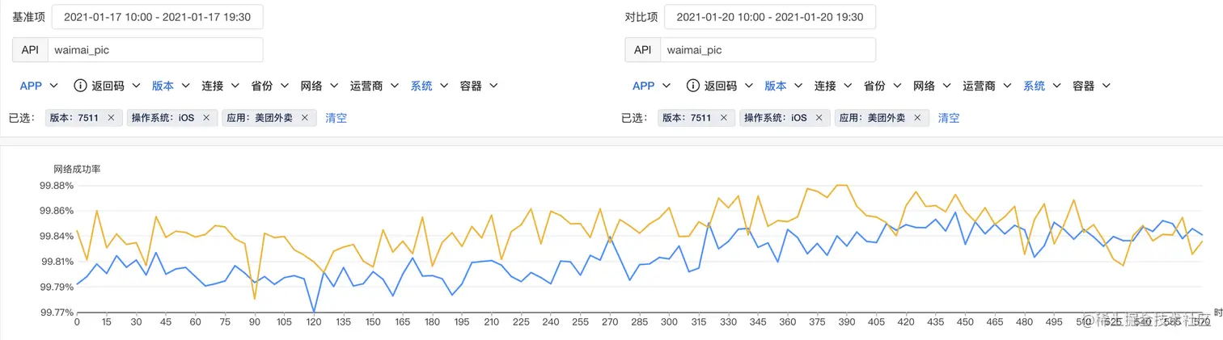Viewport: 1223px width, 340px height.
Task: Expand the 版本 filter in 对比项 panel
Action: (x=784, y=86)
